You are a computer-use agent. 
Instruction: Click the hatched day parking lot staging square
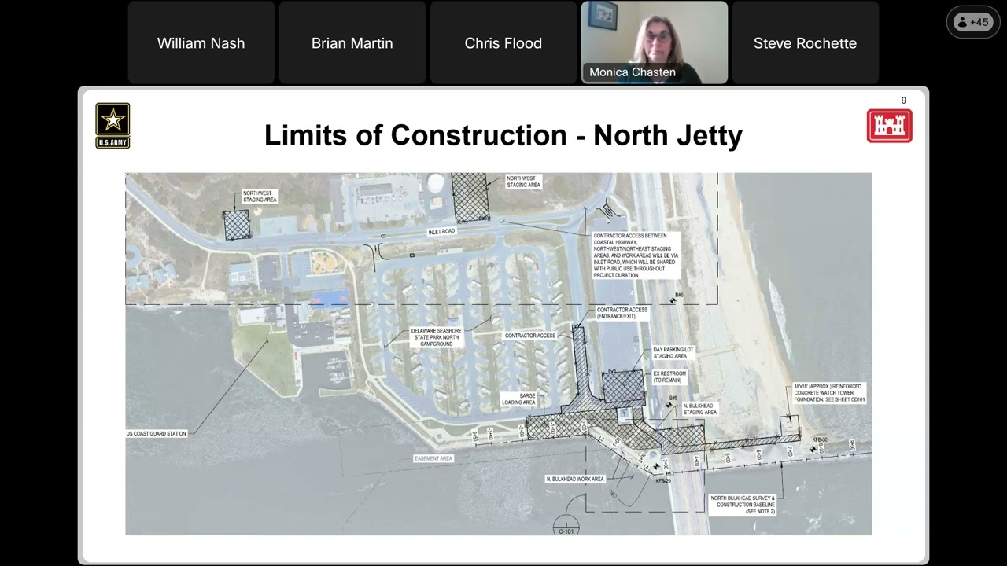pyautogui.click(x=623, y=388)
